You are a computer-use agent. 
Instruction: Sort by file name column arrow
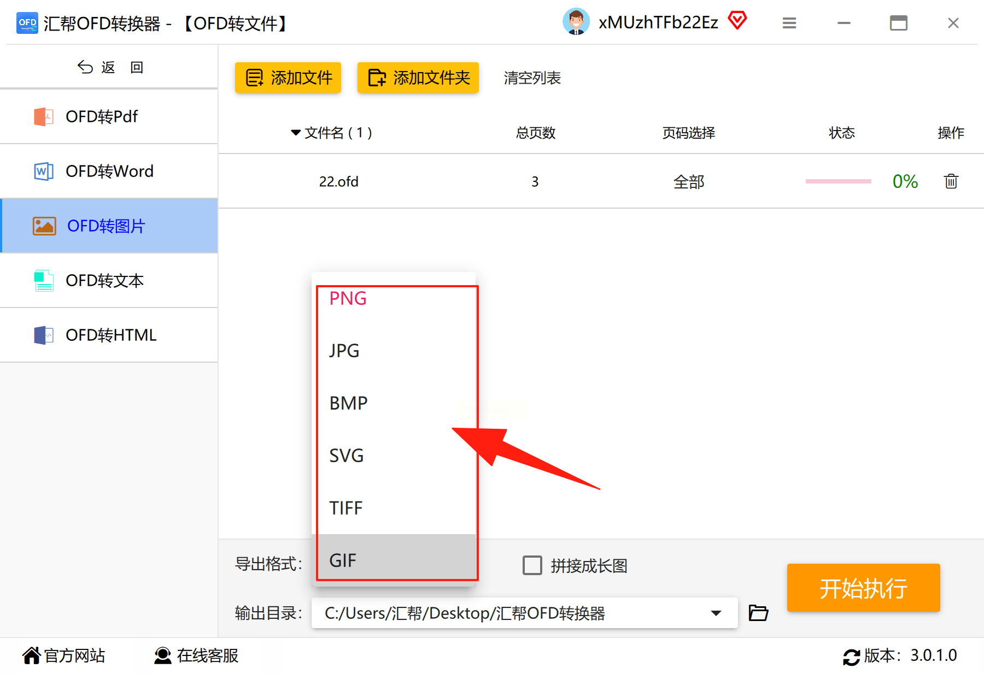[296, 133]
